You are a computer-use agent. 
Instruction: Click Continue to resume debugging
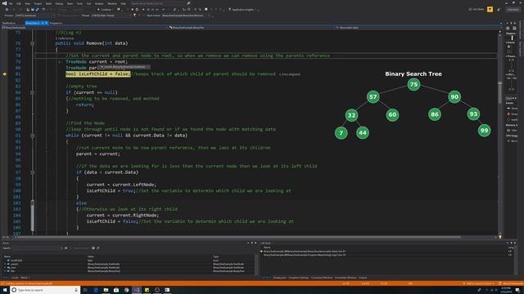click(x=104, y=9)
